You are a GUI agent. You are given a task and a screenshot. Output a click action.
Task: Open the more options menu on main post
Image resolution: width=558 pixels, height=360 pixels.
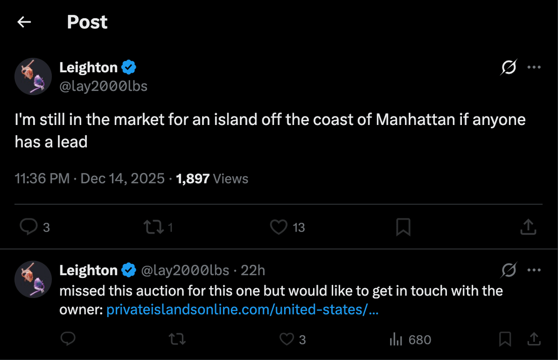[534, 67]
